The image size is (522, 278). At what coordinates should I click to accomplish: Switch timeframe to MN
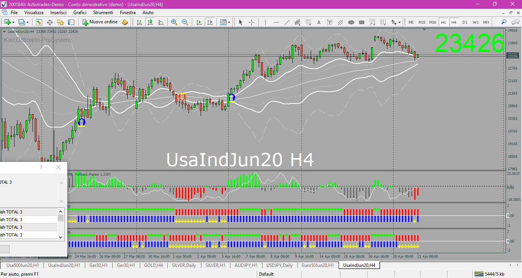click(486, 22)
